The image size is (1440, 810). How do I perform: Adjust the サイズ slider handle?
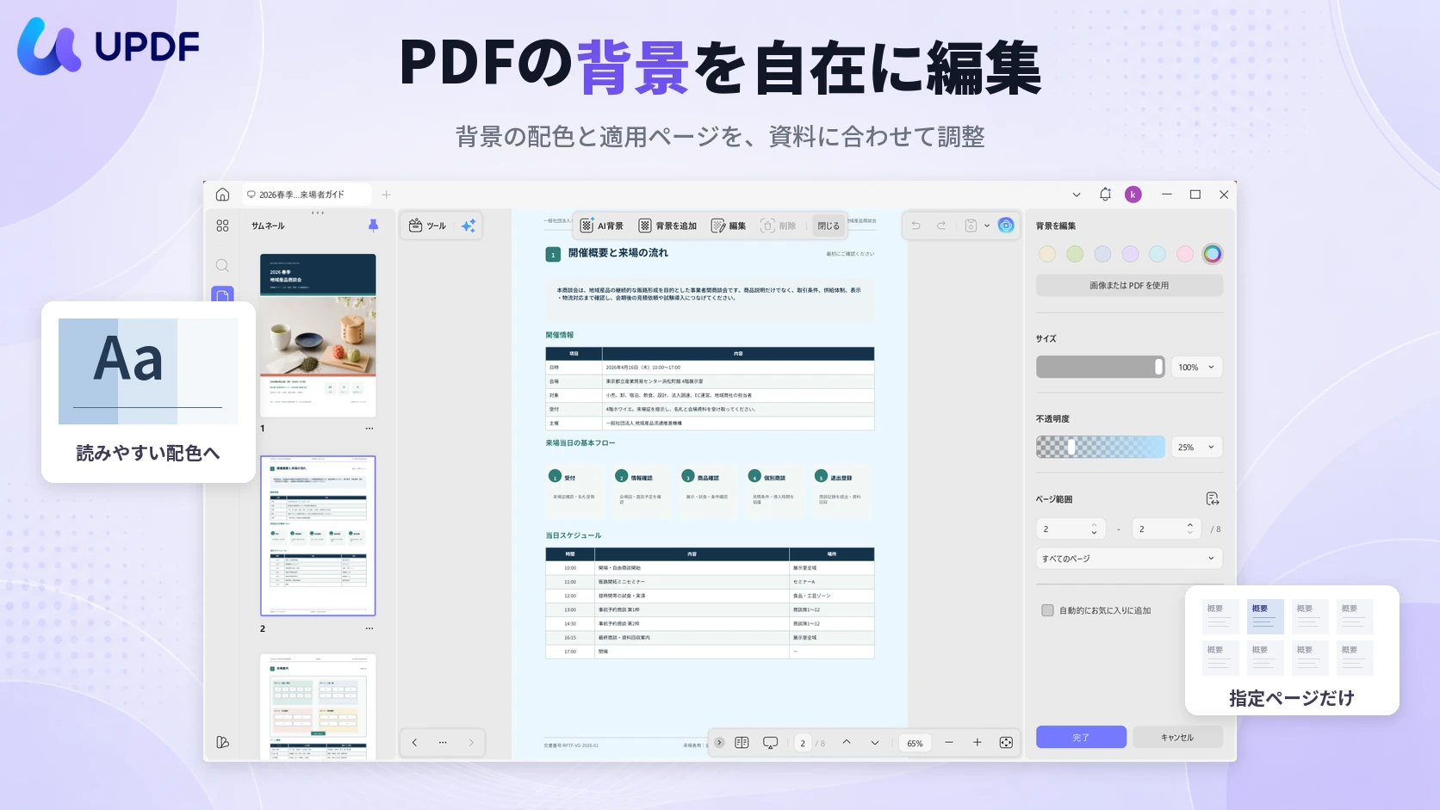coord(1158,367)
